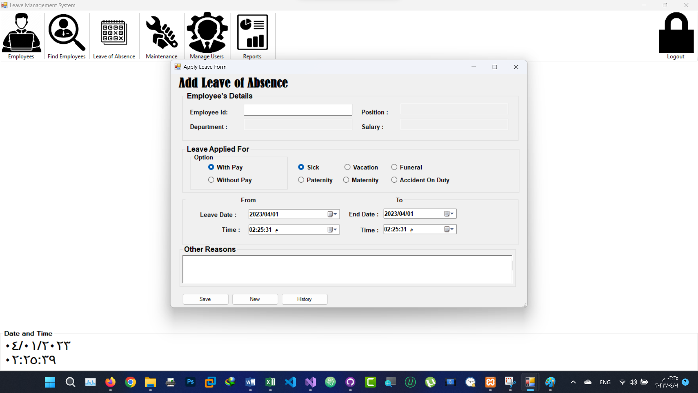Image resolution: width=698 pixels, height=393 pixels.
Task: Adjust volume via speaker icon in tray
Action: (633, 382)
